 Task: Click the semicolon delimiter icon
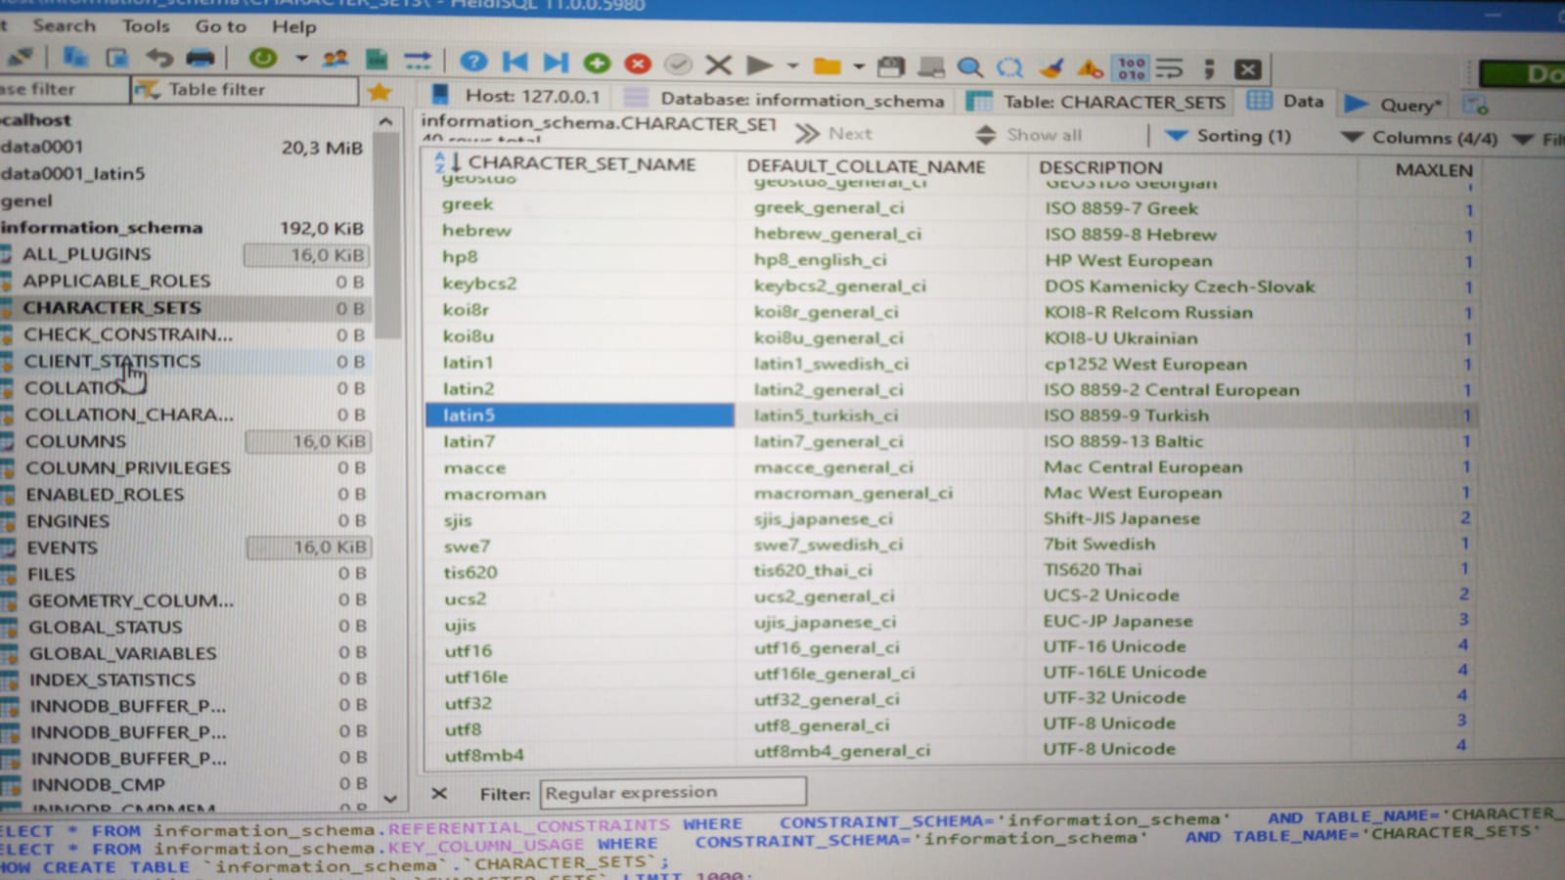coord(1210,68)
